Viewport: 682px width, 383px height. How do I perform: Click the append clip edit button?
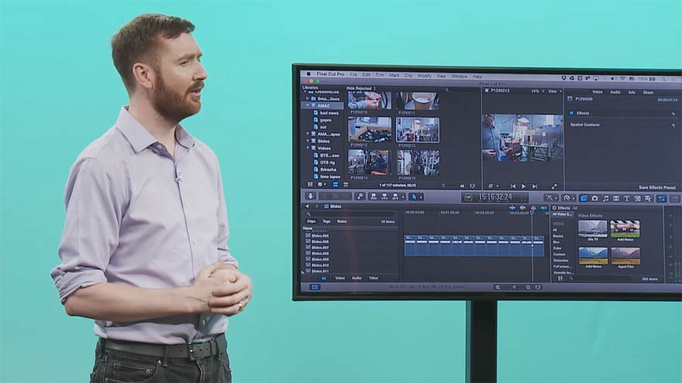(395, 197)
